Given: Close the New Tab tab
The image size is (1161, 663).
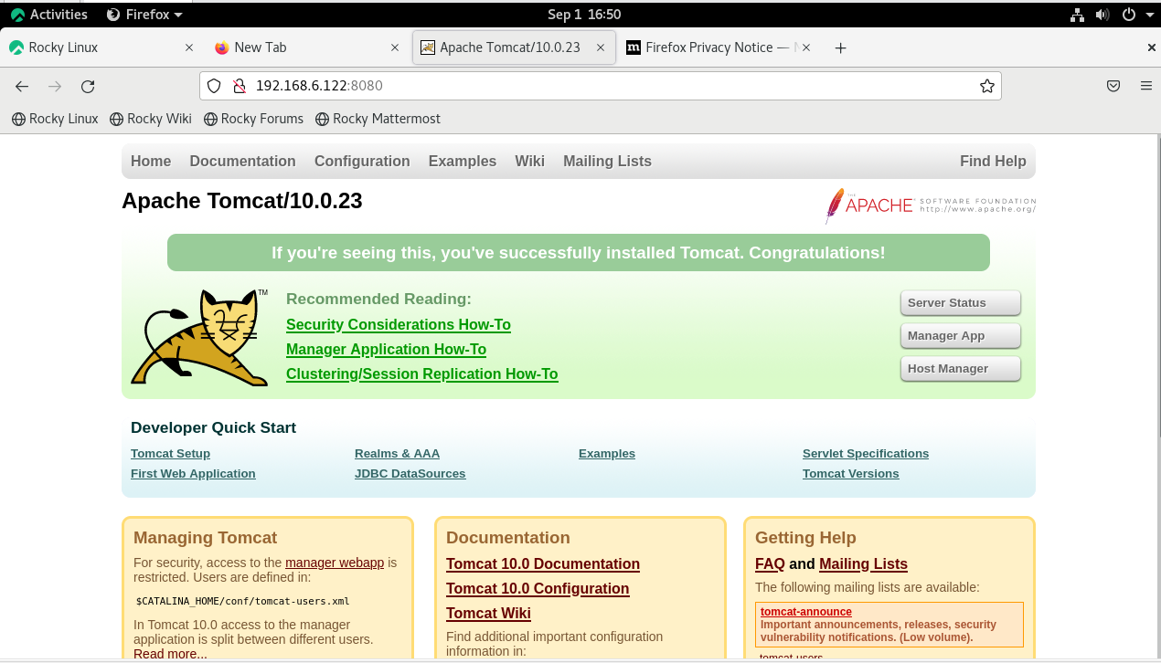Looking at the screenshot, I should tap(395, 47).
